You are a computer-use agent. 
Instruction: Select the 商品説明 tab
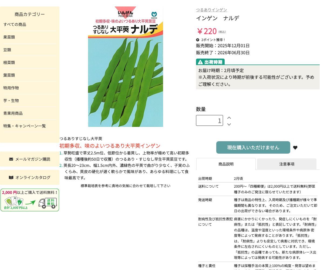226,164
